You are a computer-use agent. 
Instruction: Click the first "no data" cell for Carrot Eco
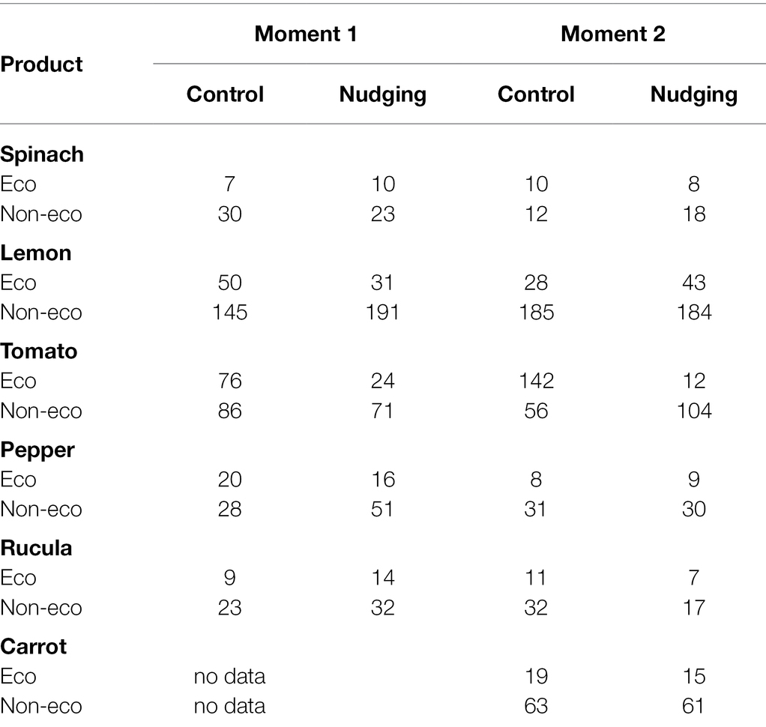click(229, 676)
